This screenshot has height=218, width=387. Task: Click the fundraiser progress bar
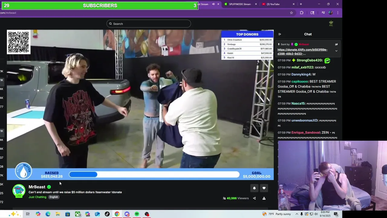(154, 174)
